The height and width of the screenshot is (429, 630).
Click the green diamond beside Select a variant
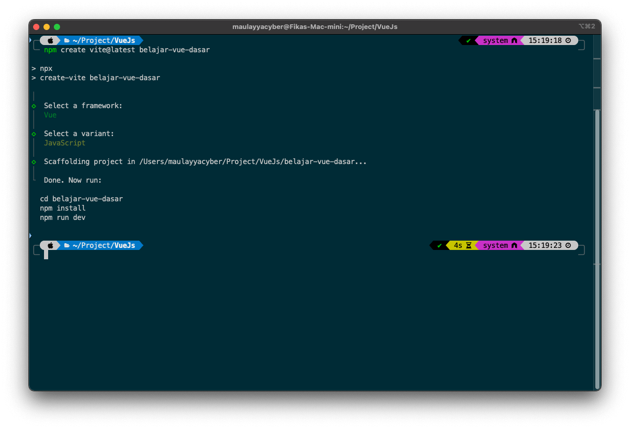coord(34,134)
